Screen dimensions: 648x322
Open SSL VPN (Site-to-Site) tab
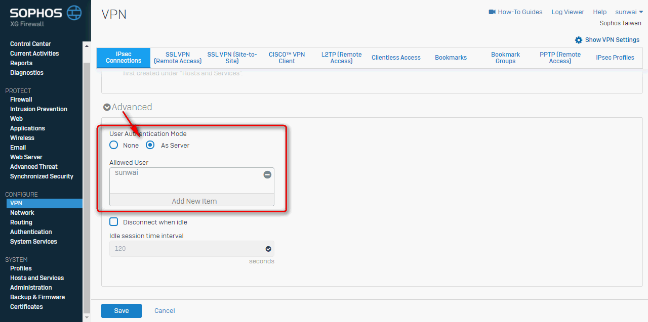coord(232,58)
